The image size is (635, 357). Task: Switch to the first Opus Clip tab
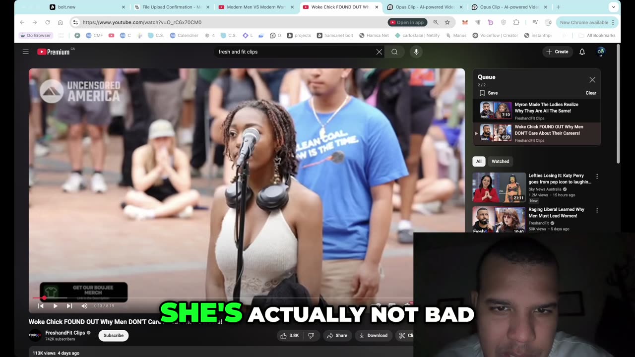(425, 7)
